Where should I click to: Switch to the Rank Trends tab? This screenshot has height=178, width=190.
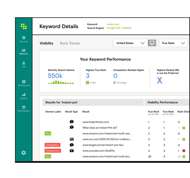click(x=70, y=43)
